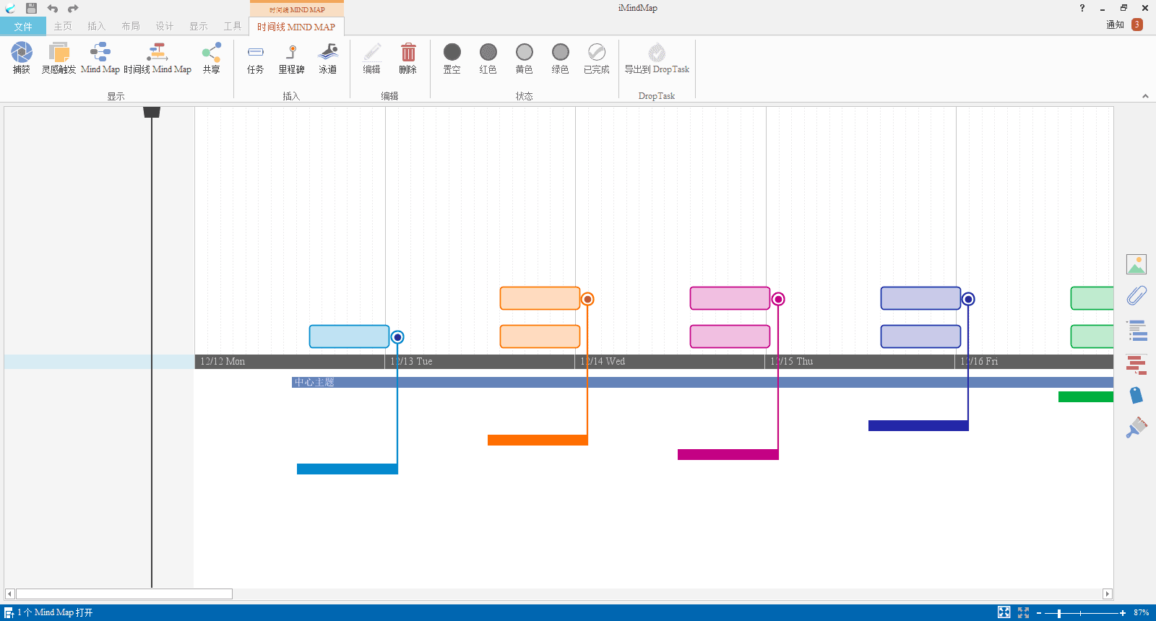Image resolution: width=1156 pixels, height=621 pixels.
Task: Add a 泳道 swimlane
Action: (x=328, y=58)
